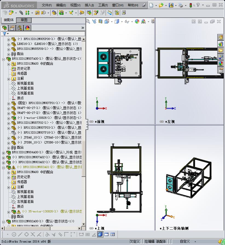Click the filter funnel icon in tree
Screen dimensions: 225x245
5,34
